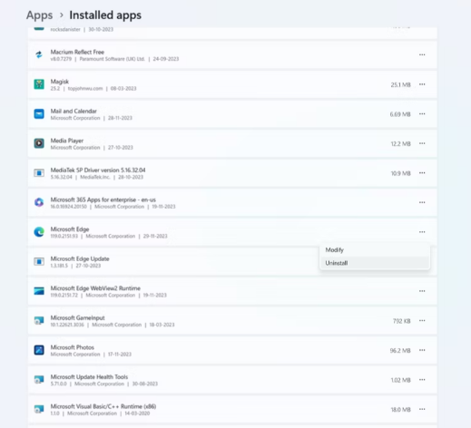This screenshot has height=428, width=471.
Task: Click the Microsoft 365 Apps icon
Action: click(39, 202)
